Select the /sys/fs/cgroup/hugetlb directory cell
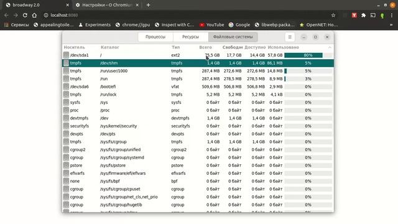Screen dimensions: 398x224 coord(121,205)
